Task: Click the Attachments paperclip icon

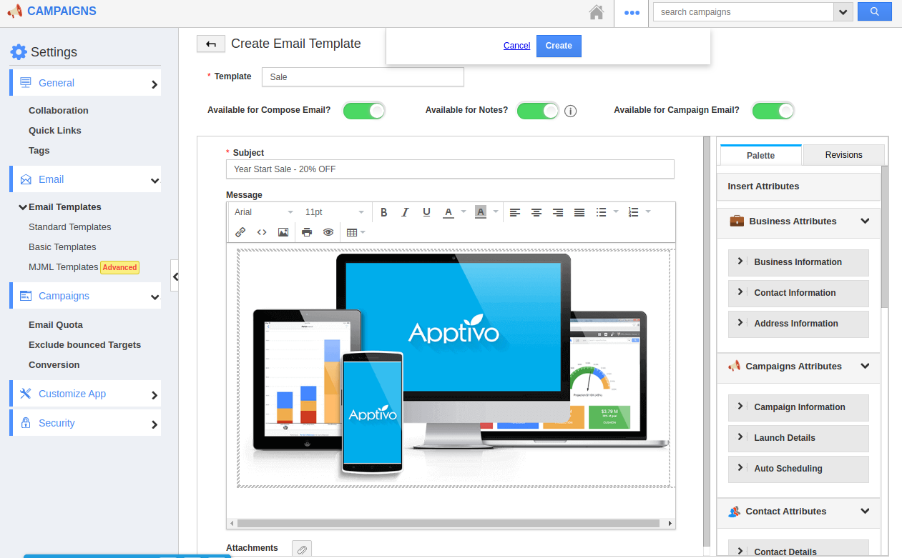Action: 302,549
